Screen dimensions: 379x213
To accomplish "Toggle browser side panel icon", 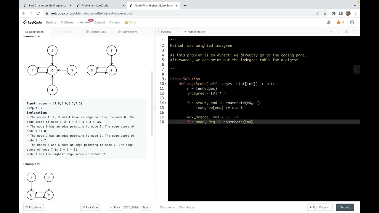I will point(341,13).
